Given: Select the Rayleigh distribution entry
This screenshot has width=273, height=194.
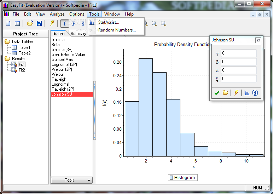Looking at the screenshot, I should [71, 79].
